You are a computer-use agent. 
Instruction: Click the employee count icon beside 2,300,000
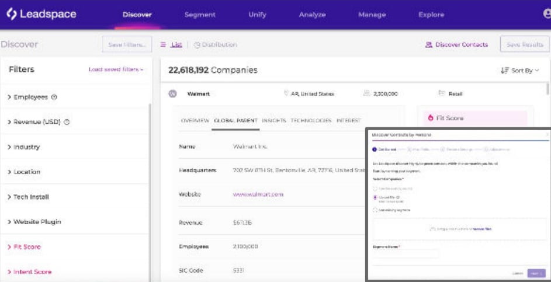click(x=367, y=93)
